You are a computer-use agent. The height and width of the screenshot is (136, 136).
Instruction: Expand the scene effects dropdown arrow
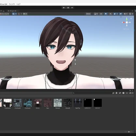[x=117, y=14]
